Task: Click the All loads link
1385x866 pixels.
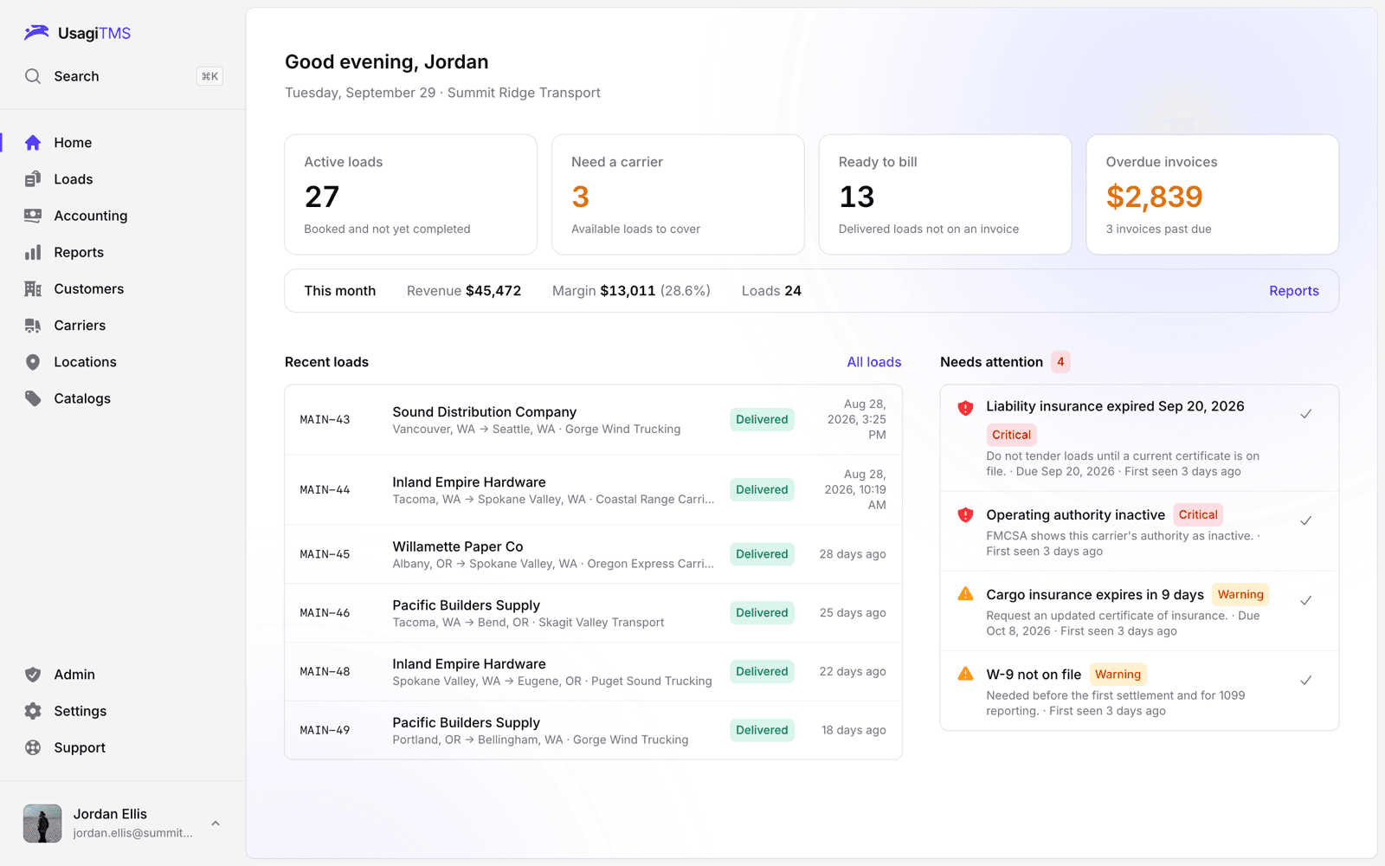Action: (x=873, y=362)
